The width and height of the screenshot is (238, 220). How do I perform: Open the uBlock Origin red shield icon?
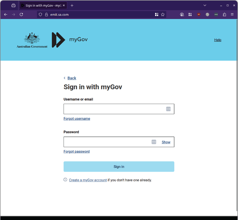pos(199,15)
